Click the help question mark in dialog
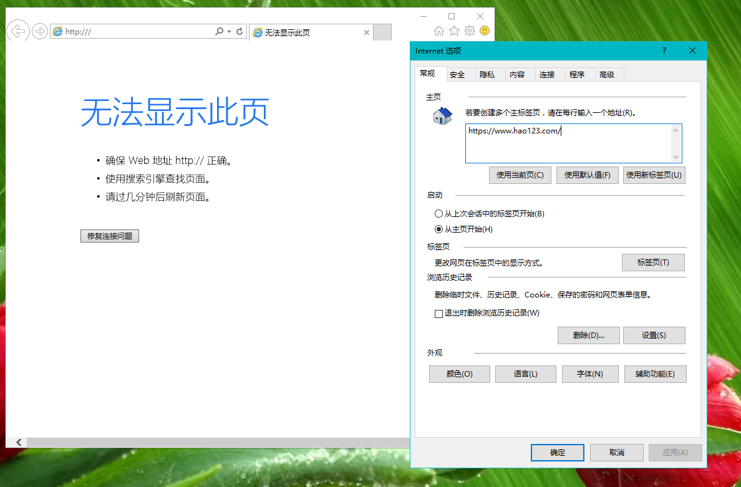The image size is (741, 487). 664,51
